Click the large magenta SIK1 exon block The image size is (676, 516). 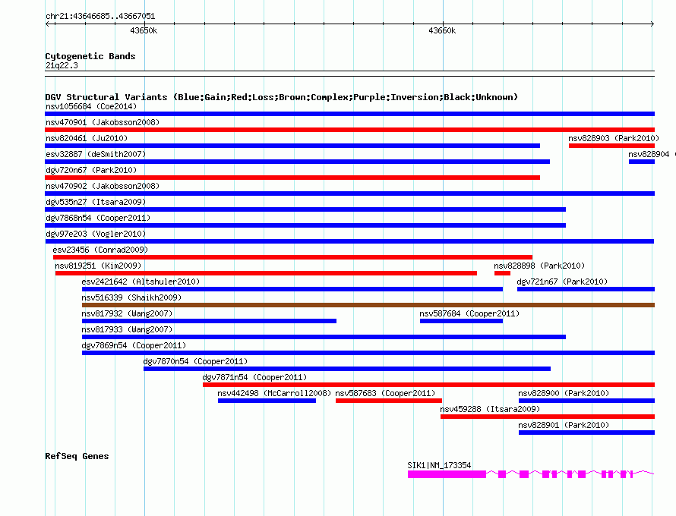(447, 474)
